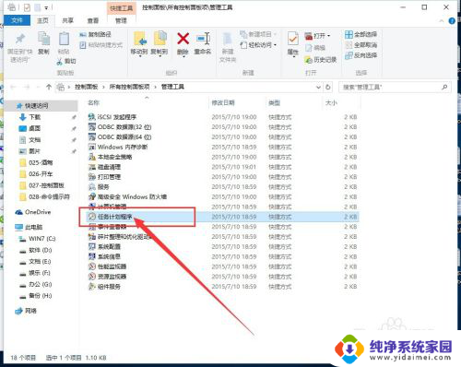Click the Up one level arrow
461x367 pixels.
point(49,88)
